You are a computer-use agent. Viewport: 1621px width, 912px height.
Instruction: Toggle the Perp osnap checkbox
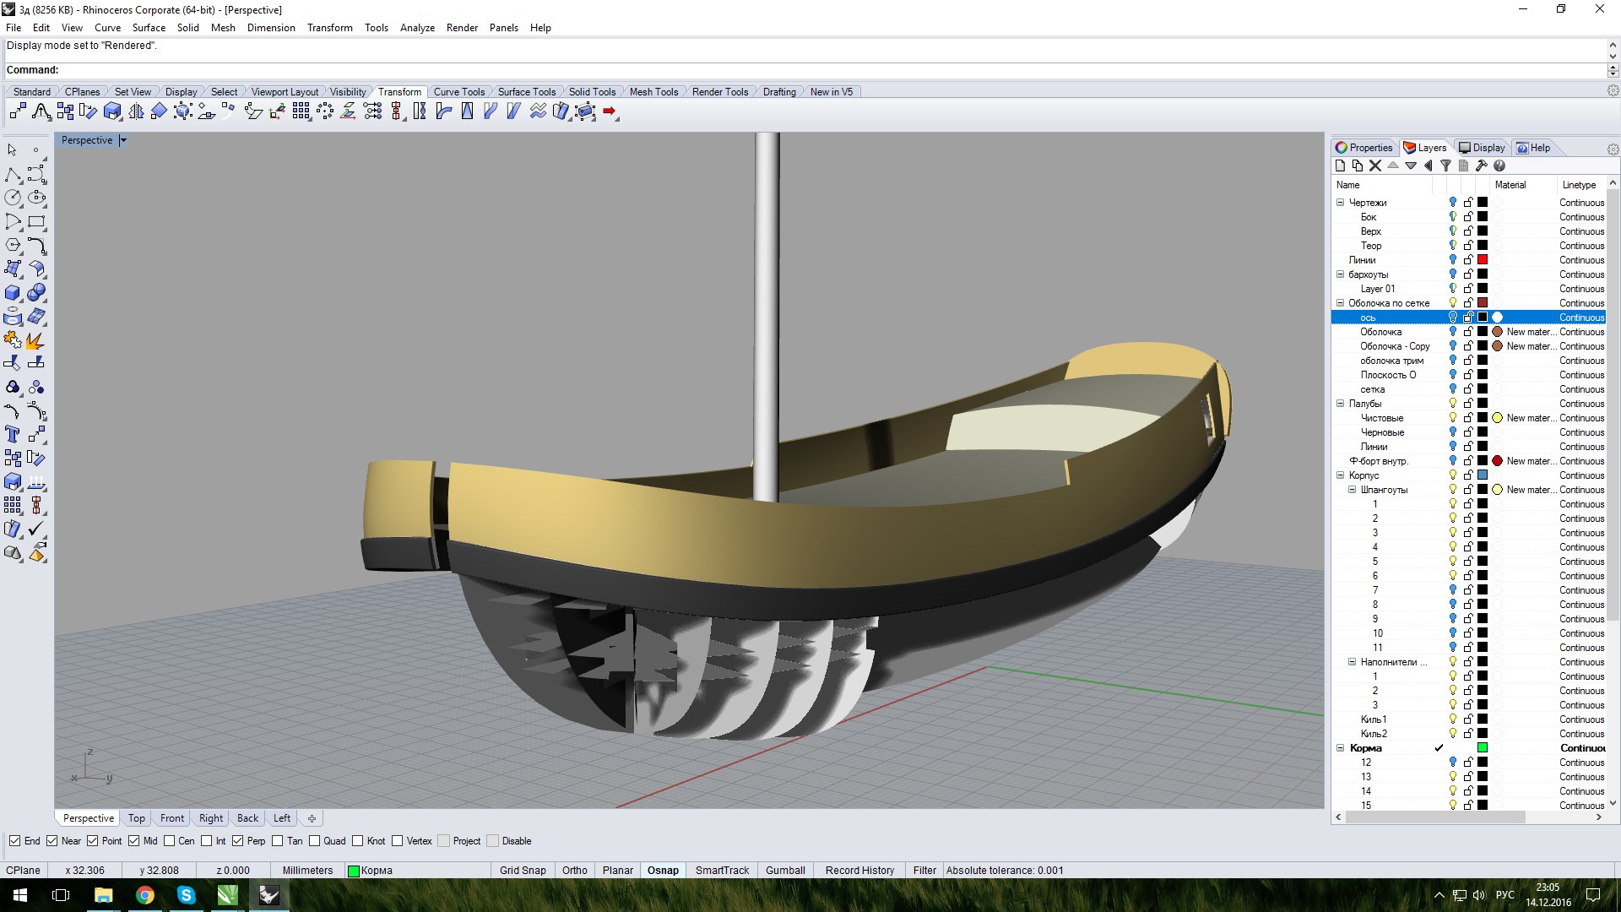click(238, 841)
